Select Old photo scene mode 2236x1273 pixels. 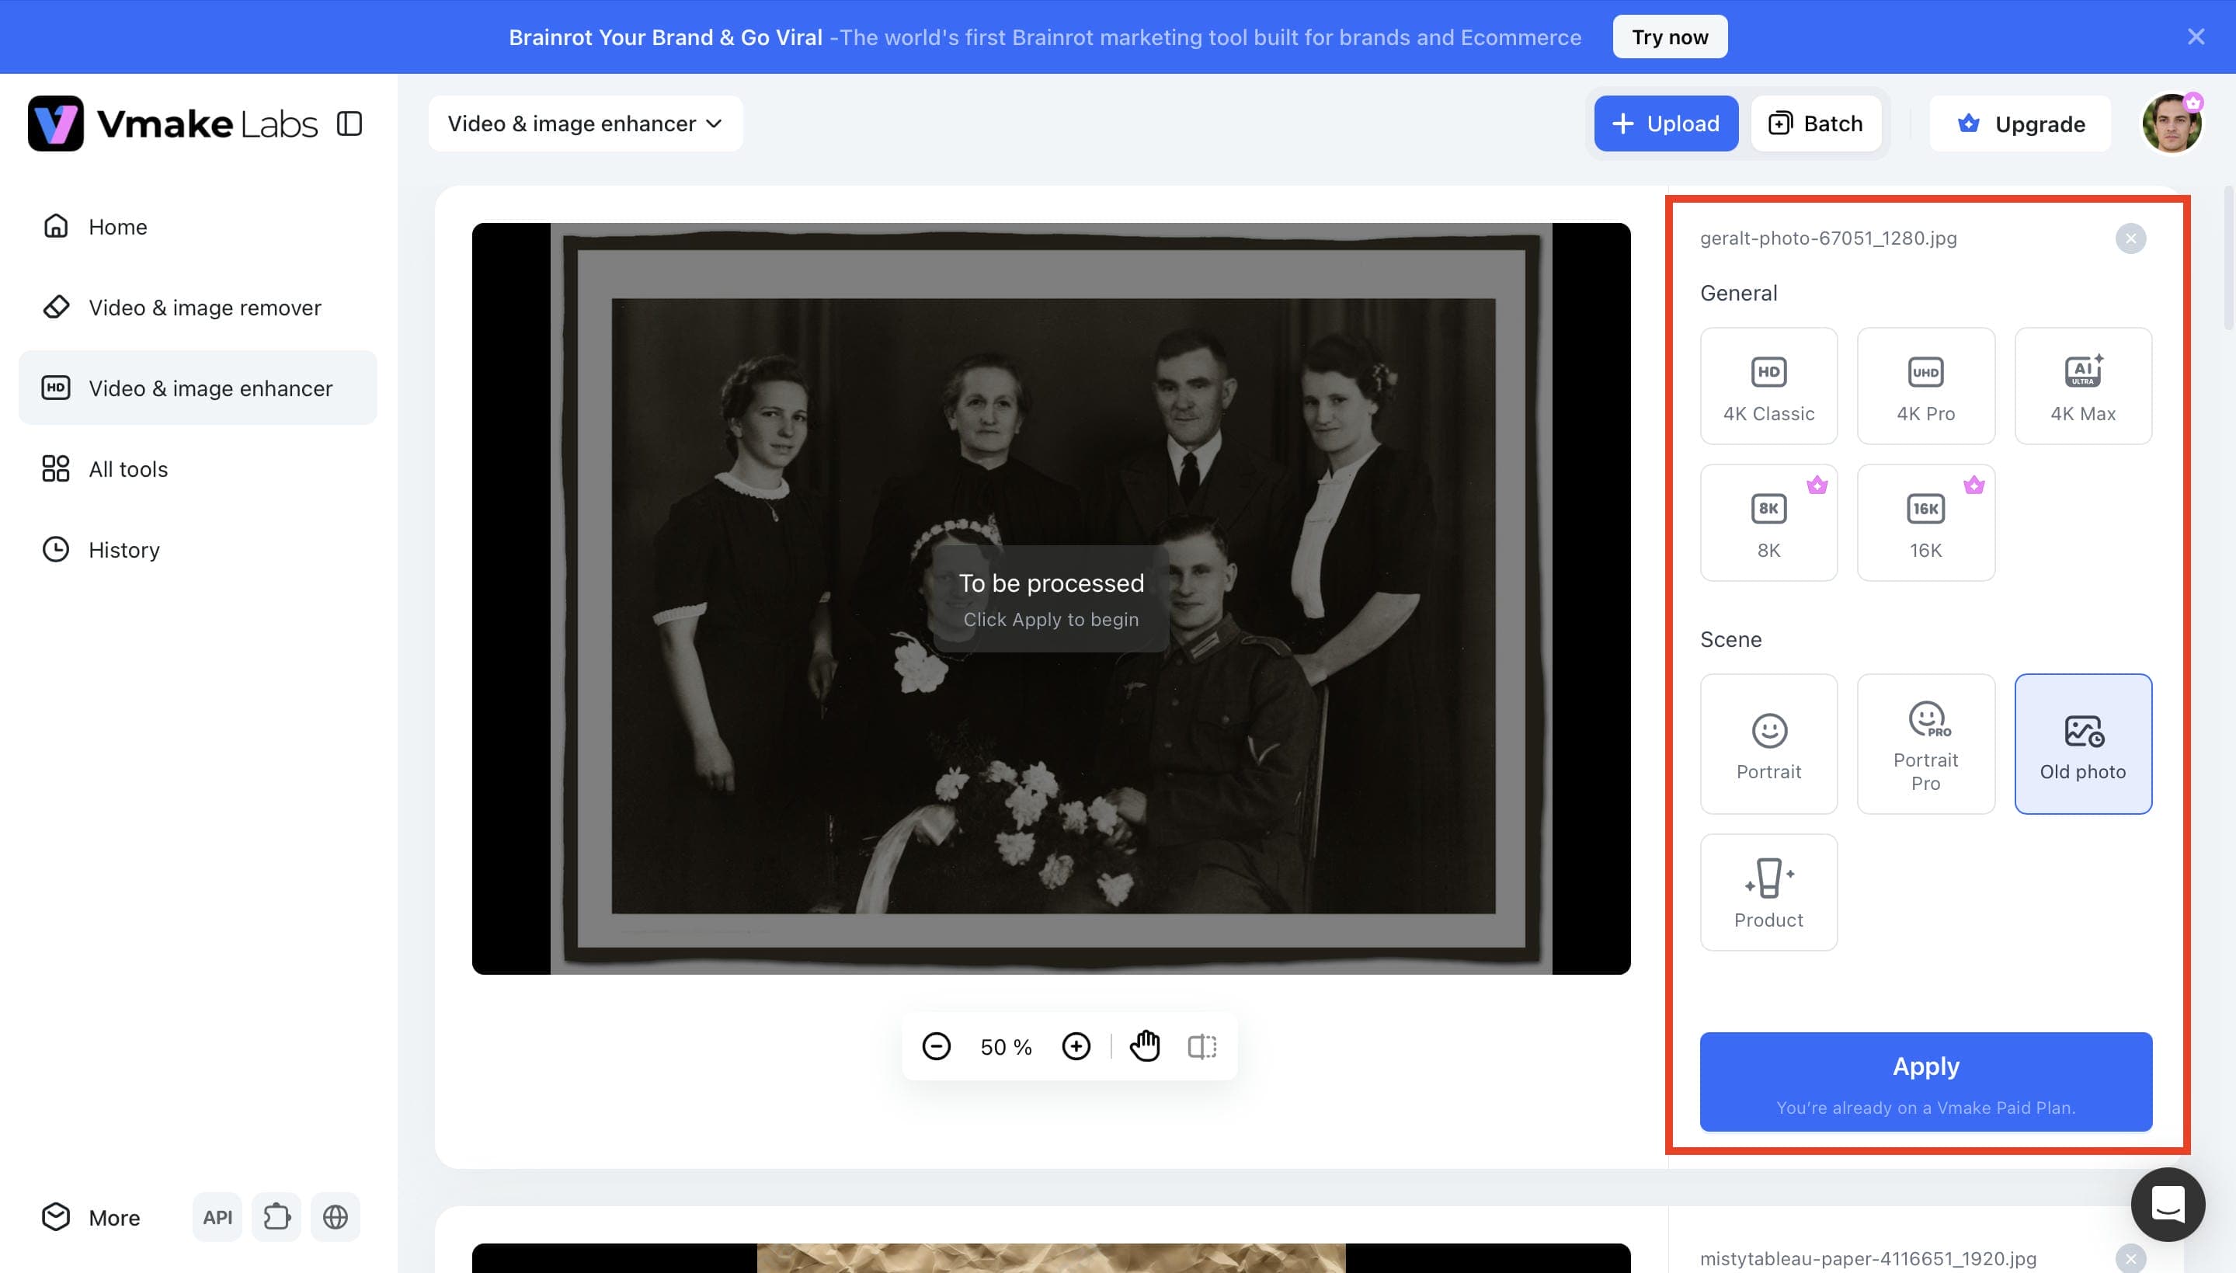click(x=2084, y=744)
